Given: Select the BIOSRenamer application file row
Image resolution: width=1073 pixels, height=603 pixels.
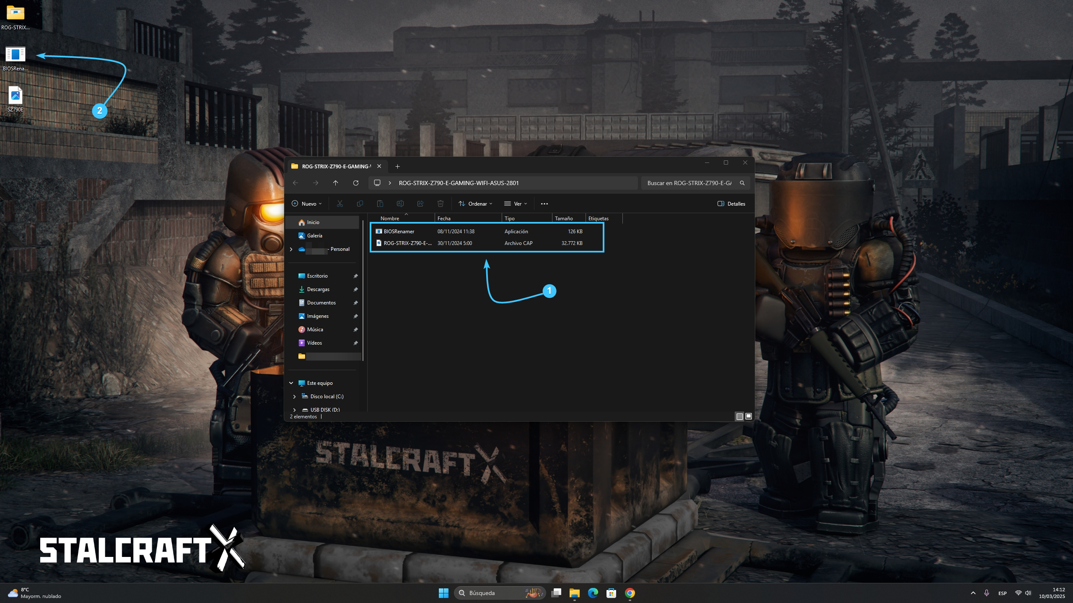Looking at the screenshot, I should pos(487,232).
